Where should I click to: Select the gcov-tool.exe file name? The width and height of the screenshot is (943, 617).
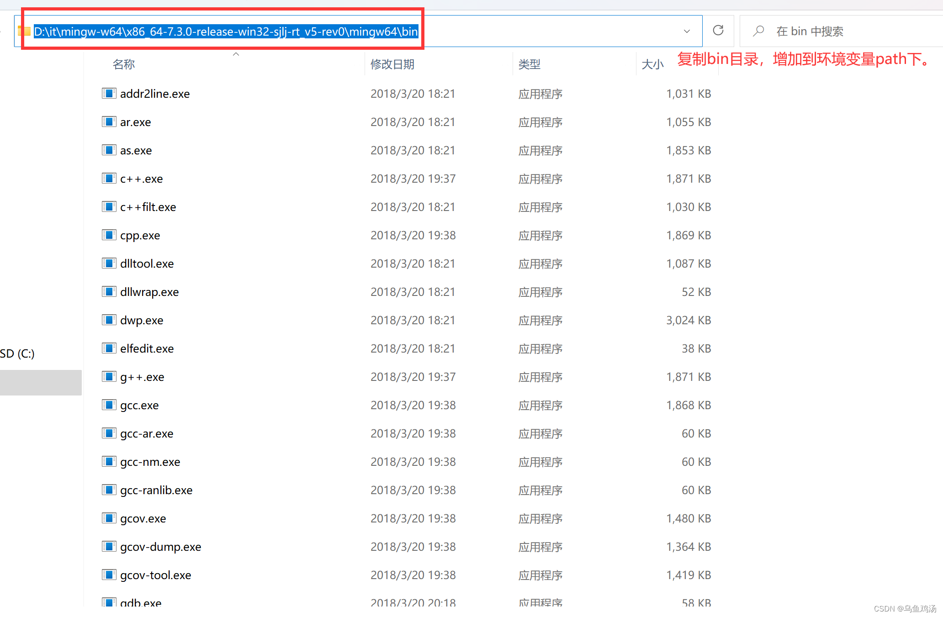[155, 575]
